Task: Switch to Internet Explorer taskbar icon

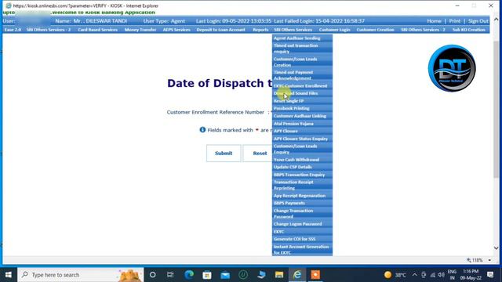Action: (297, 275)
